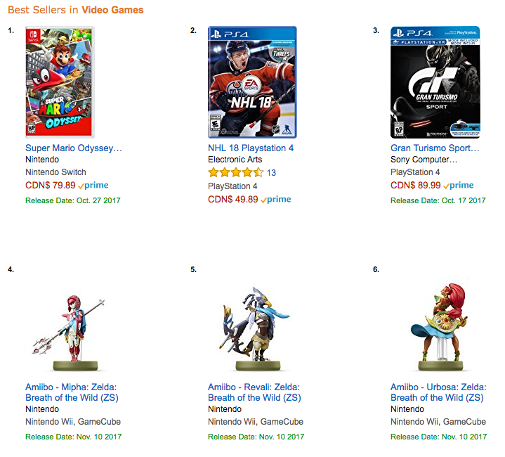
Task: Select the Revali amiibo figure image
Action: [x=252, y=326]
